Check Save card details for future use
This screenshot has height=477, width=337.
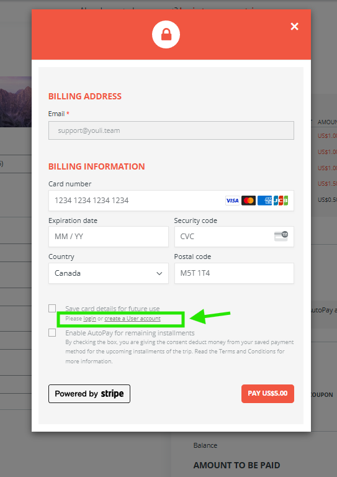tap(52, 308)
